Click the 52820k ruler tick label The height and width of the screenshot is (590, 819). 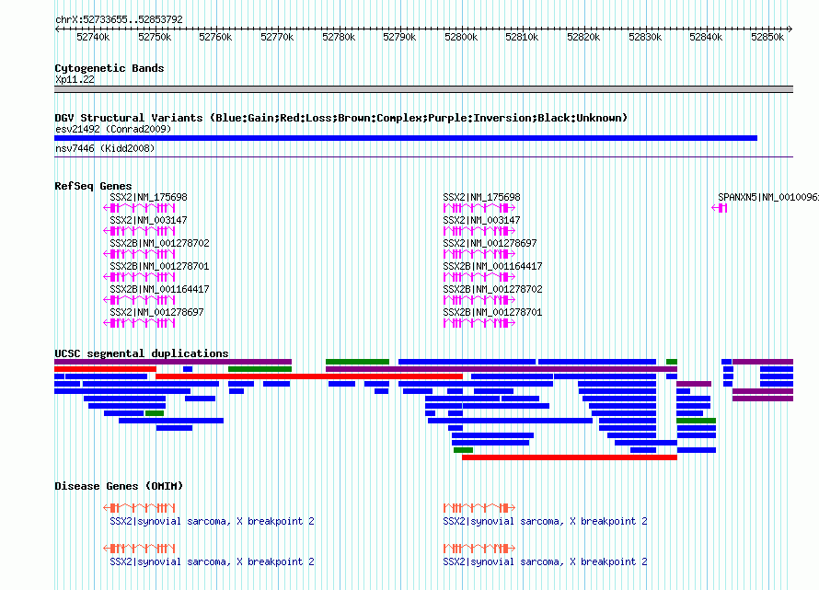[x=583, y=37]
